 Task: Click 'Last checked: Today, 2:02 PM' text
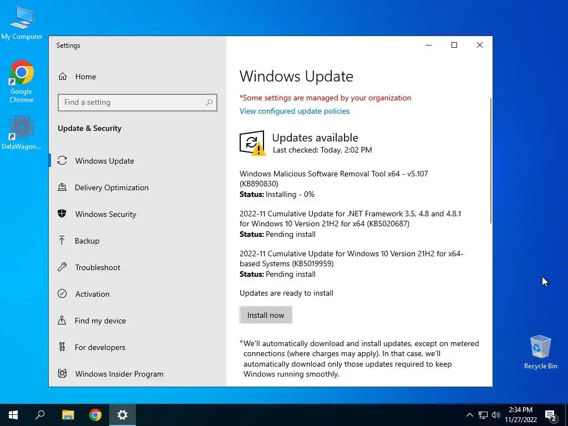click(322, 150)
